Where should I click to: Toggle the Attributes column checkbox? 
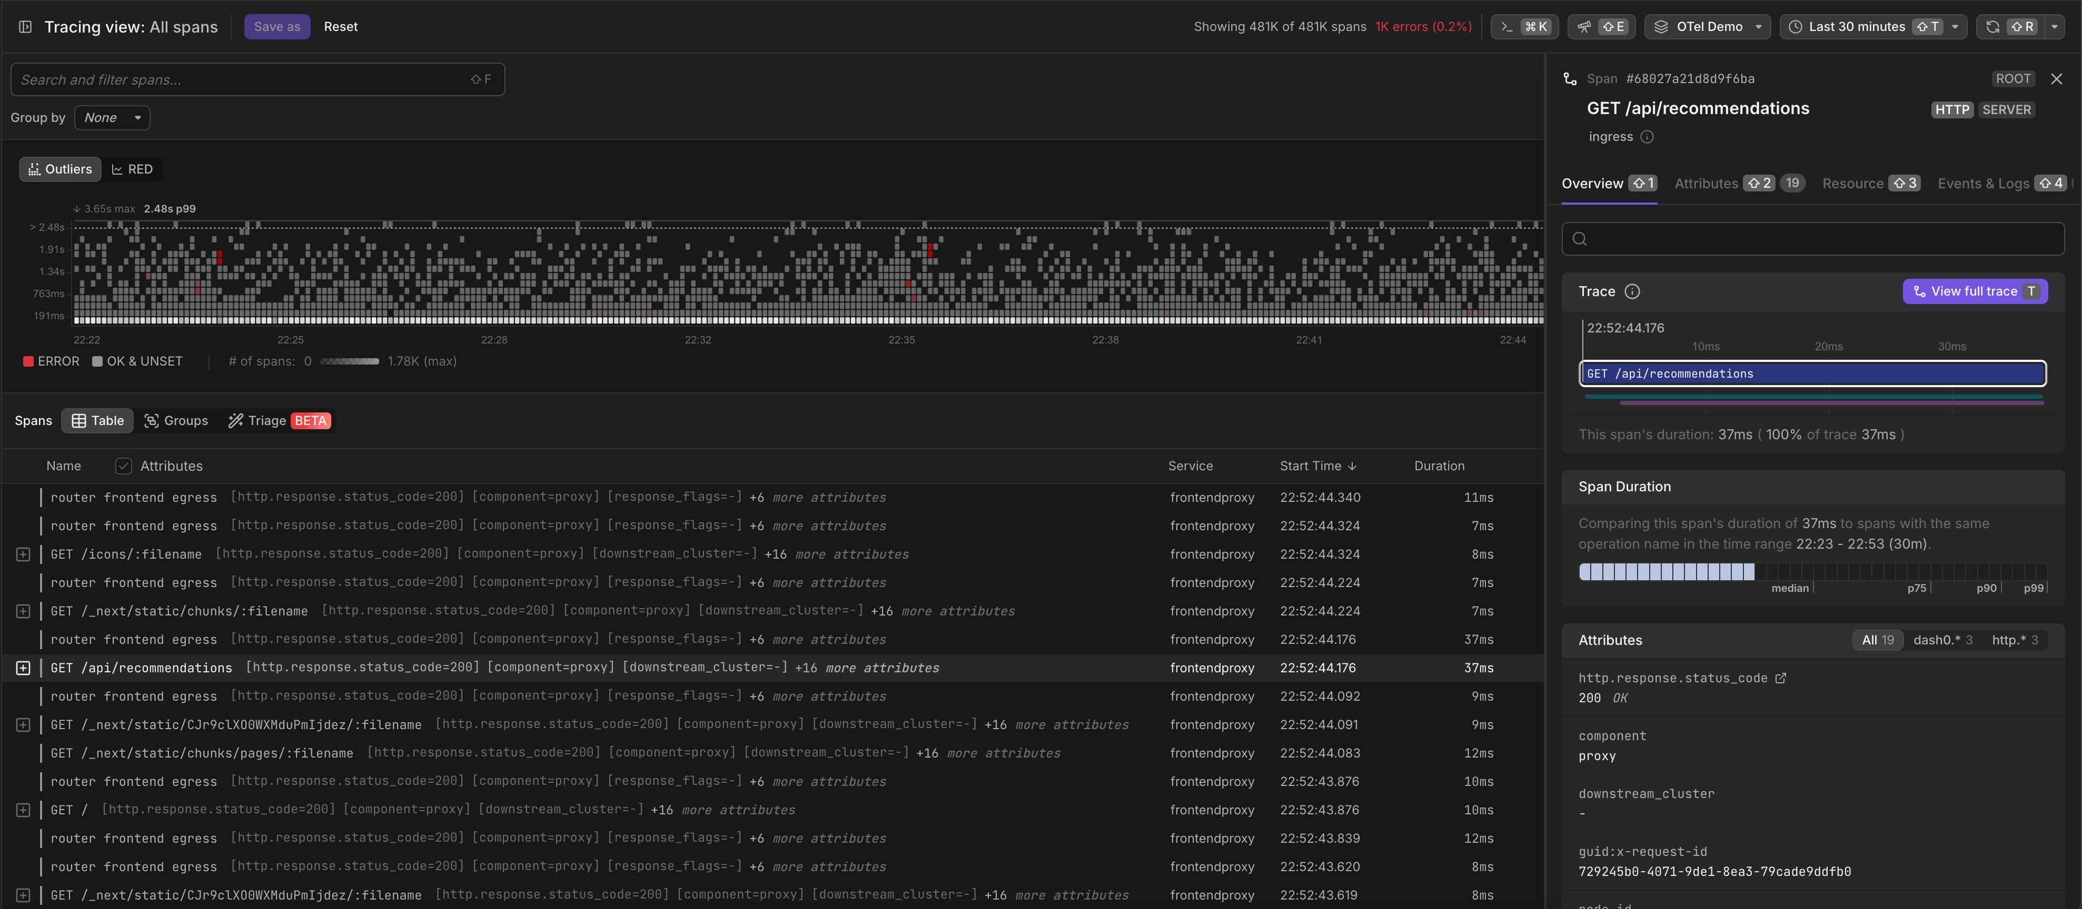coord(124,466)
